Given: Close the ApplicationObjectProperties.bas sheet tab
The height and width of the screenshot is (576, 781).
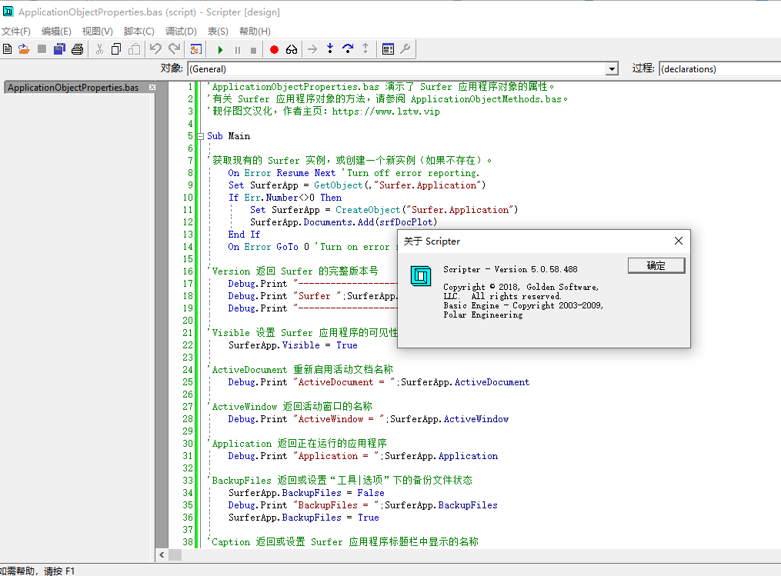Looking at the screenshot, I should click(152, 88).
